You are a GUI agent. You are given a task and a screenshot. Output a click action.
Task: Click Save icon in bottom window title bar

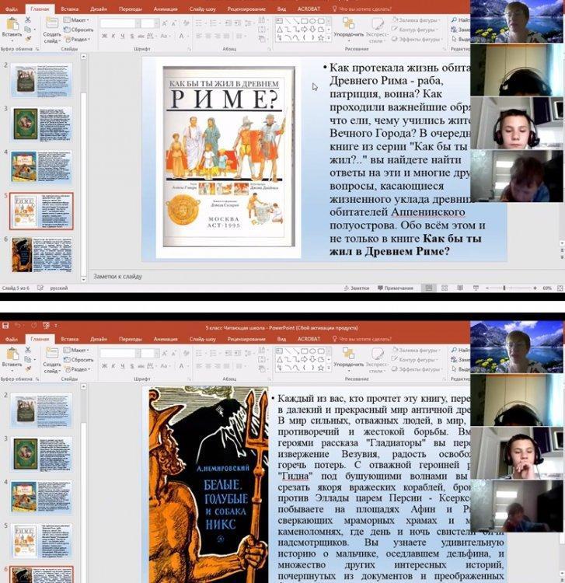point(5,326)
